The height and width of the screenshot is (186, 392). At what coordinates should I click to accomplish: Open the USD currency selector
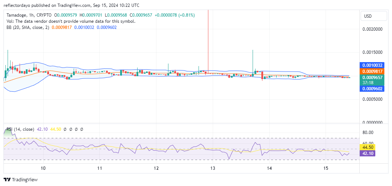[x=373, y=16]
